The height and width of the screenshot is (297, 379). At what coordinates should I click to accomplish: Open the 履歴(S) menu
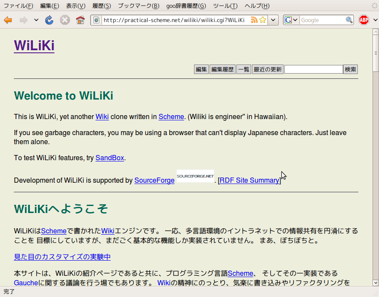[x=102, y=6]
